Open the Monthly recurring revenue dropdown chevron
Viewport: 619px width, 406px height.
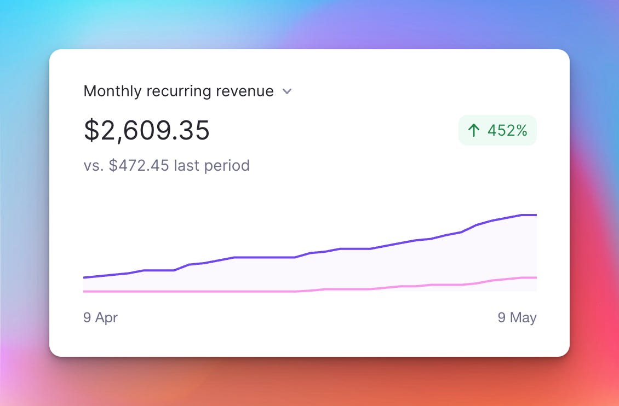click(x=287, y=91)
